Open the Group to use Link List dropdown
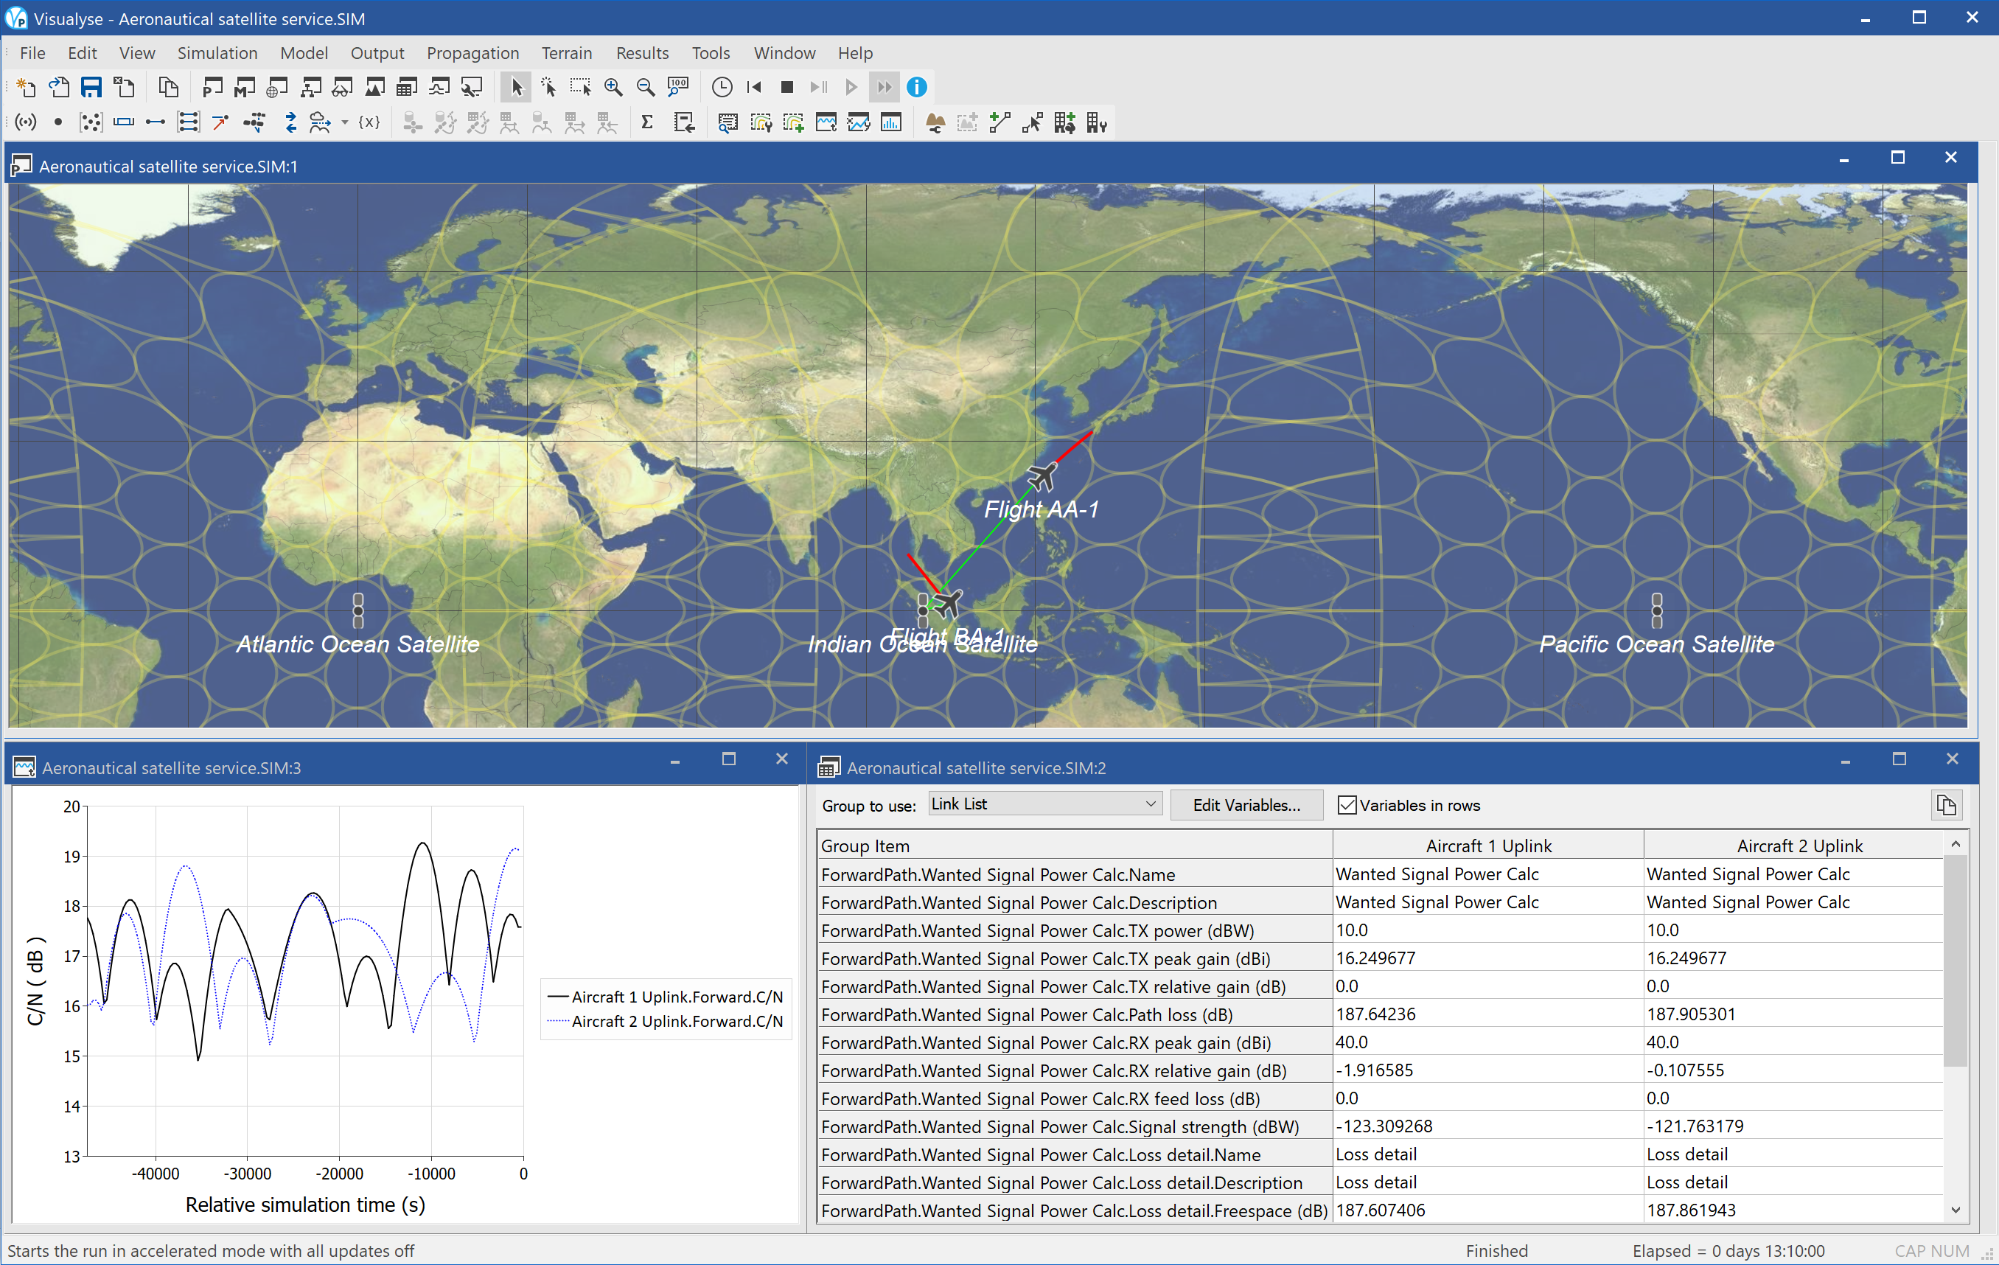Viewport: 1999px width, 1265px height. pos(1044,804)
